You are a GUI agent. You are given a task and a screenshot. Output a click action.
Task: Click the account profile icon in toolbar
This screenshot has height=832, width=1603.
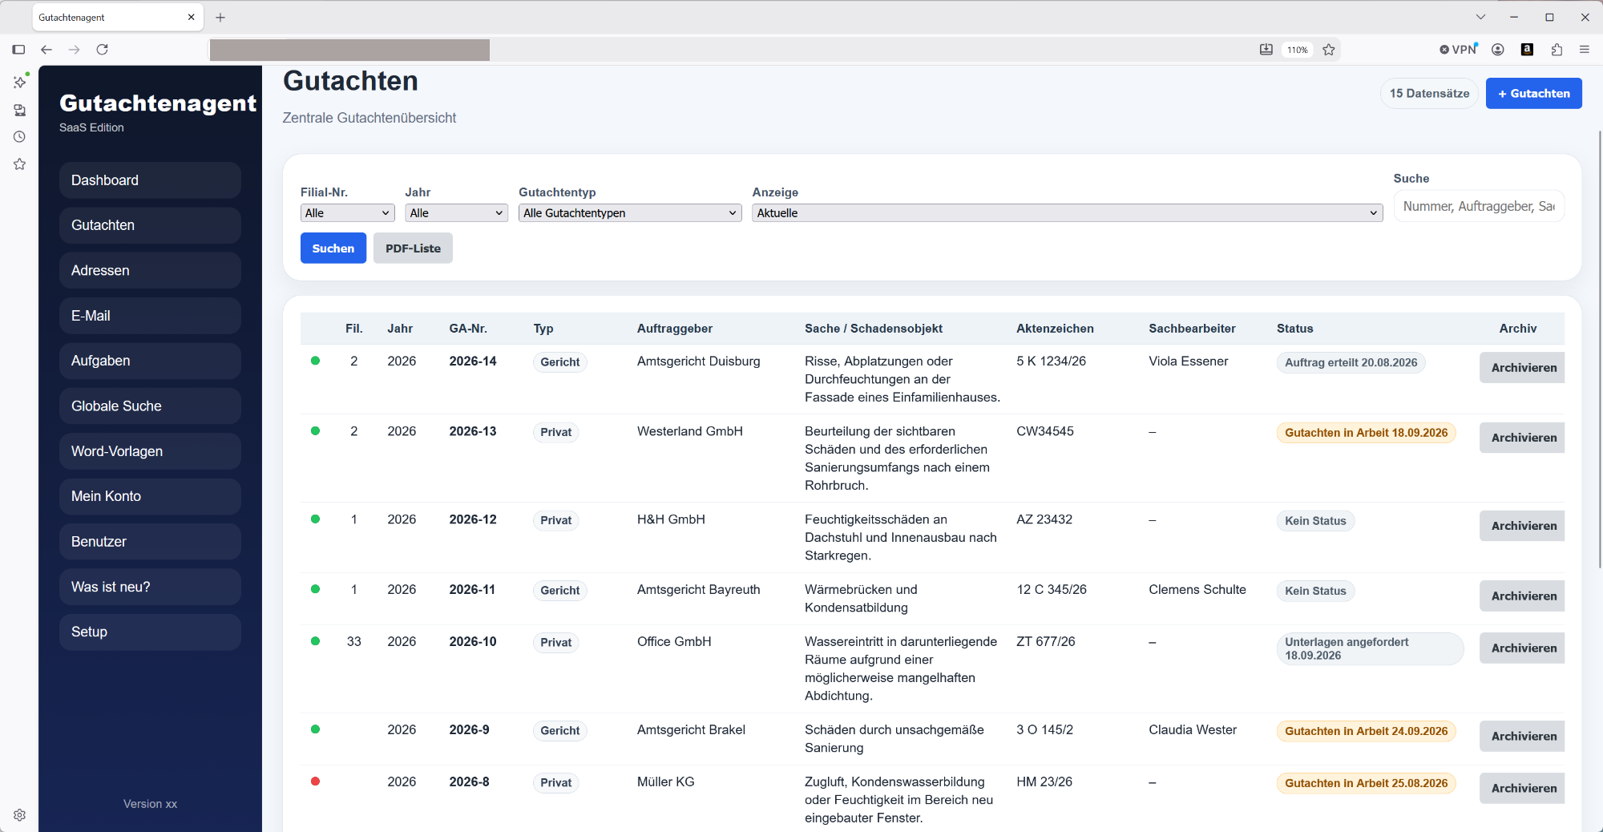[x=1498, y=50]
